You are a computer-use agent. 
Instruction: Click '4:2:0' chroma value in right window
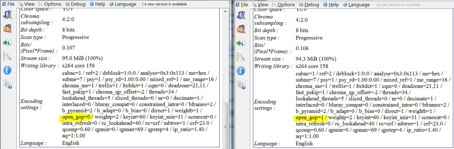click(302, 20)
